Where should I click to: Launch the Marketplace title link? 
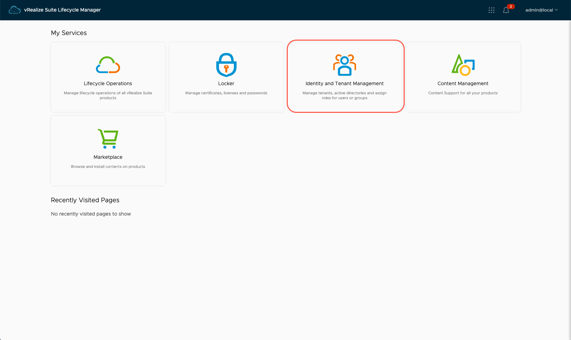point(108,157)
